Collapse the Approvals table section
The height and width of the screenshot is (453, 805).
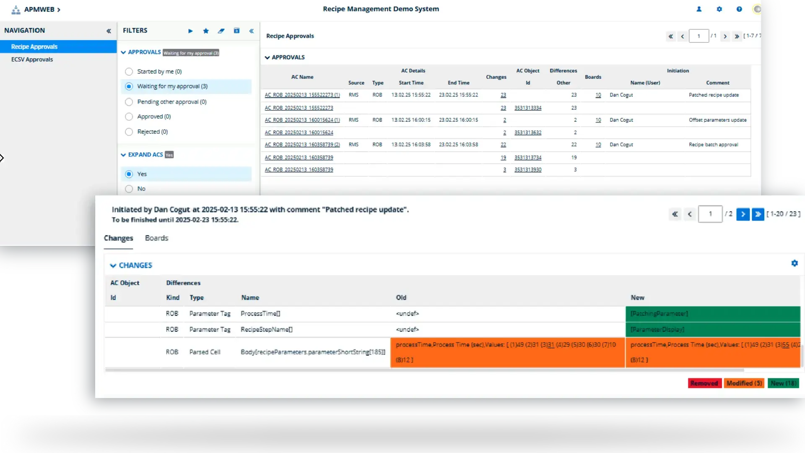click(267, 57)
